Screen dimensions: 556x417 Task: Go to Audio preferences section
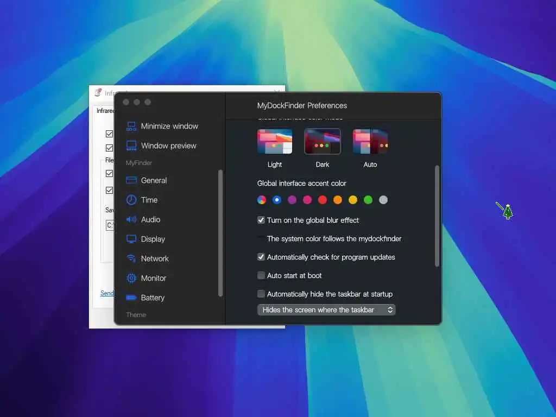point(151,219)
